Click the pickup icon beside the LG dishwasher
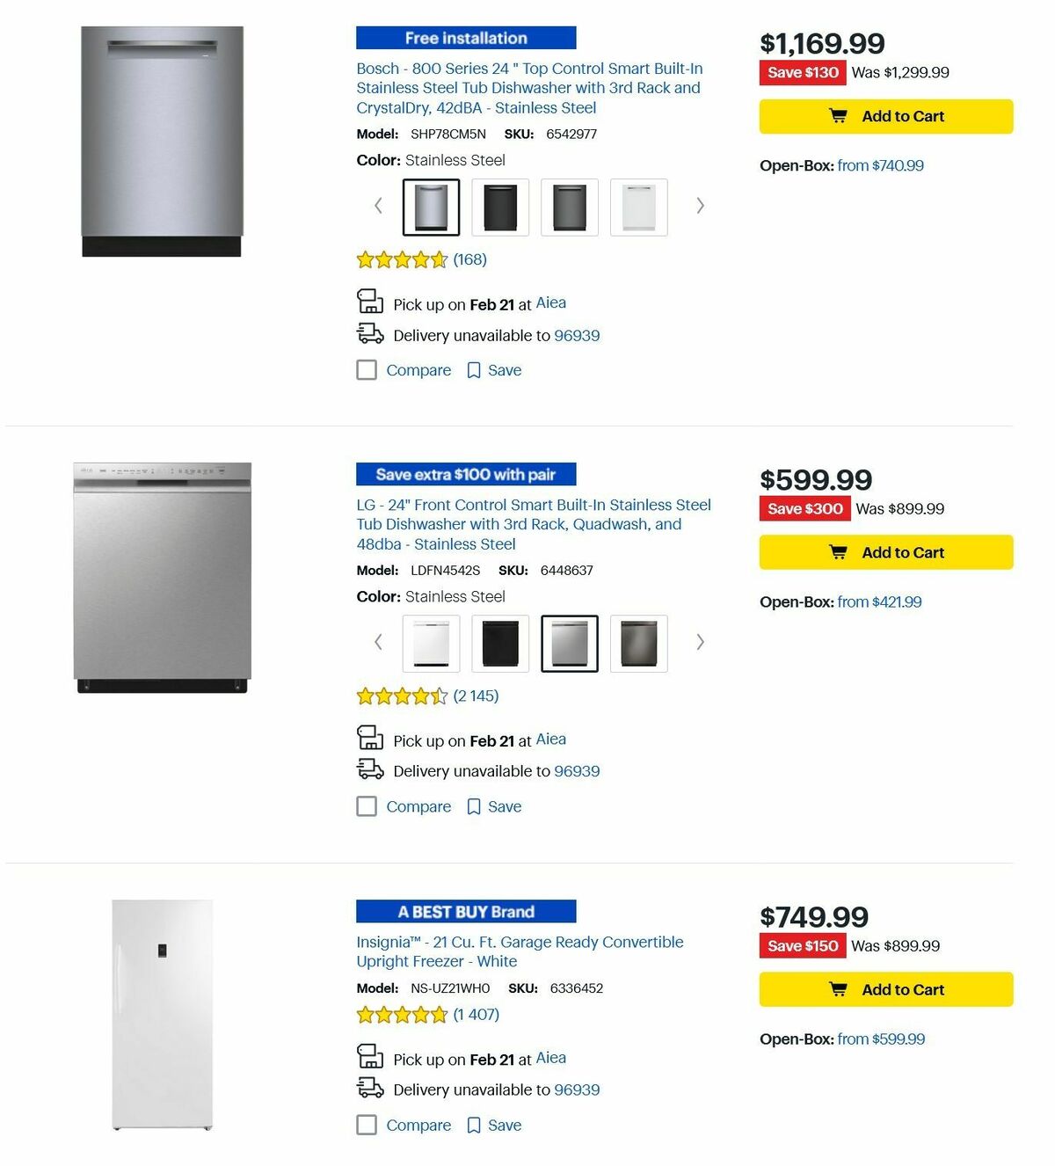The width and height of the screenshot is (1055, 1166). (x=370, y=738)
